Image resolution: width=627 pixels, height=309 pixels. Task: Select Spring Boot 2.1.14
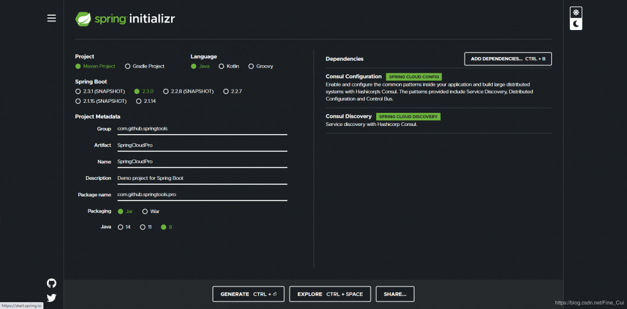coord(146,102)
